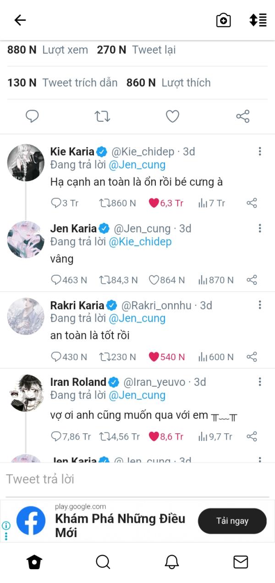Like Jen Karia's "vâng" reply

point(154,280)
